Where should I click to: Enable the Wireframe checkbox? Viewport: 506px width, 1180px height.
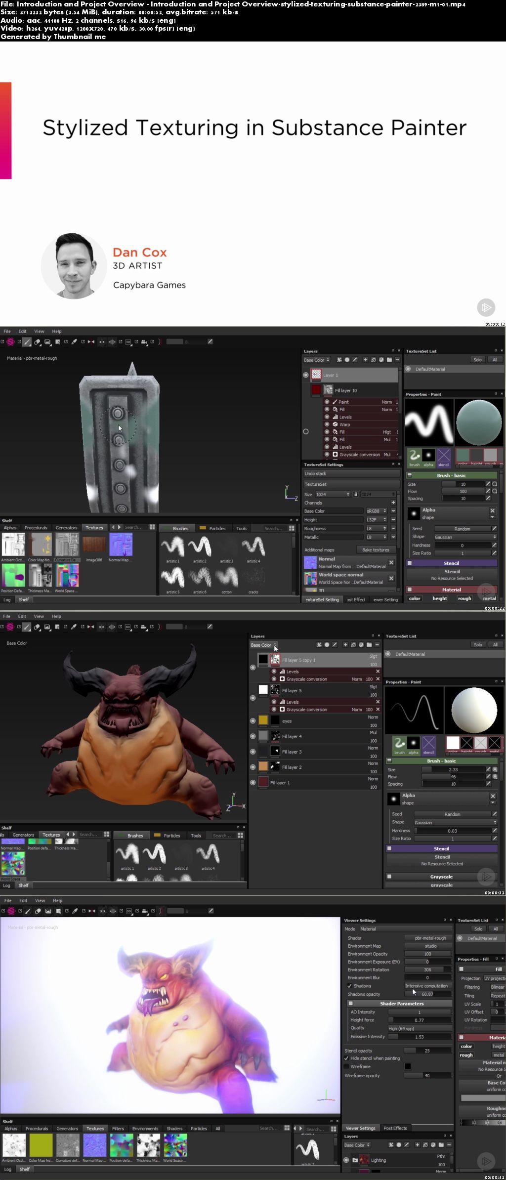(x=346, y=1066)
